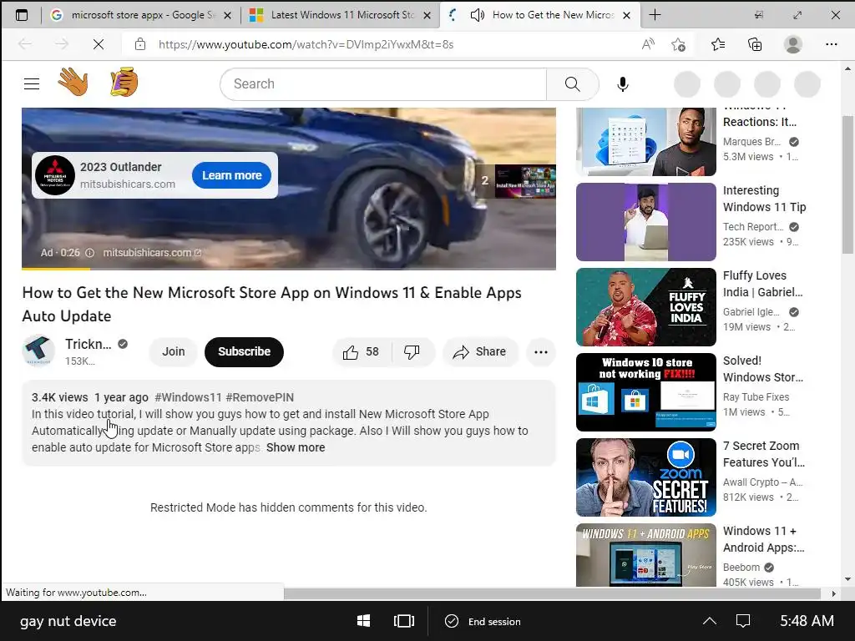
Task: Select the How to Get the New Microsoft tab
Action: pyautogui.click(x=540, y=15)
